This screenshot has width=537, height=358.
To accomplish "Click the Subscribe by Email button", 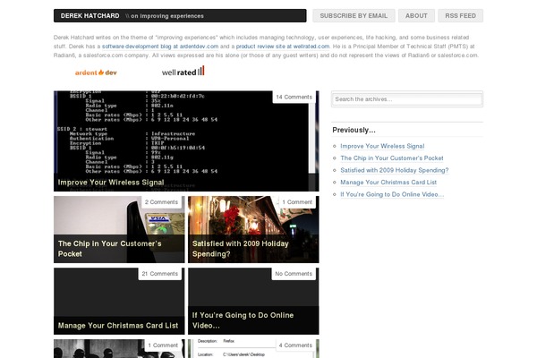I will 354,16.
